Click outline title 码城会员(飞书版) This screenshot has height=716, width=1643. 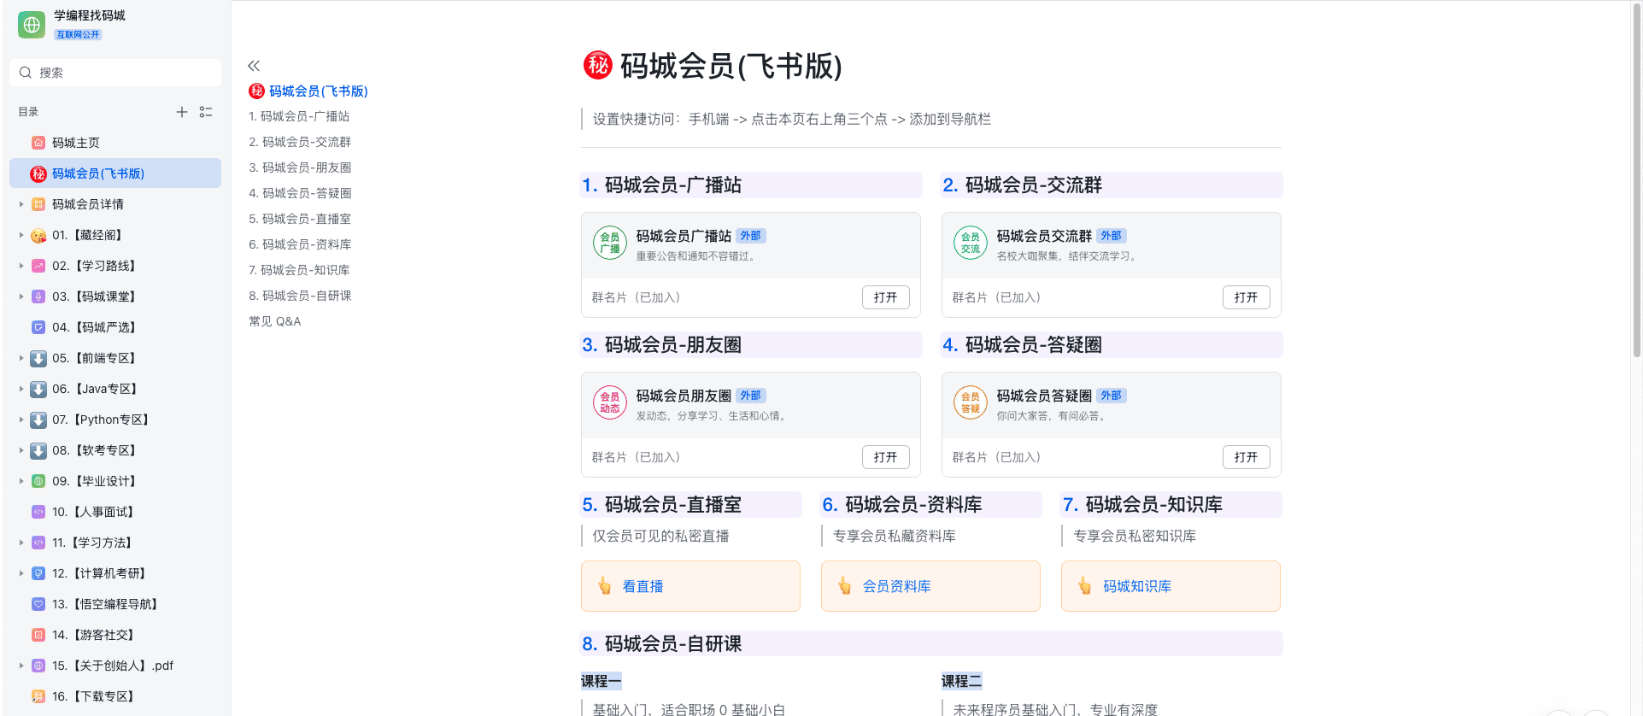(x=318, y=91)
